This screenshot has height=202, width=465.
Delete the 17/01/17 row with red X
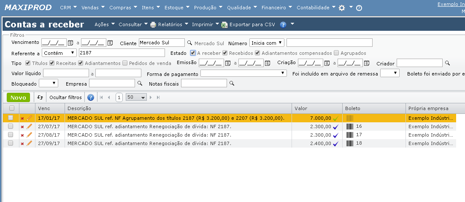(x=22, y=119)
